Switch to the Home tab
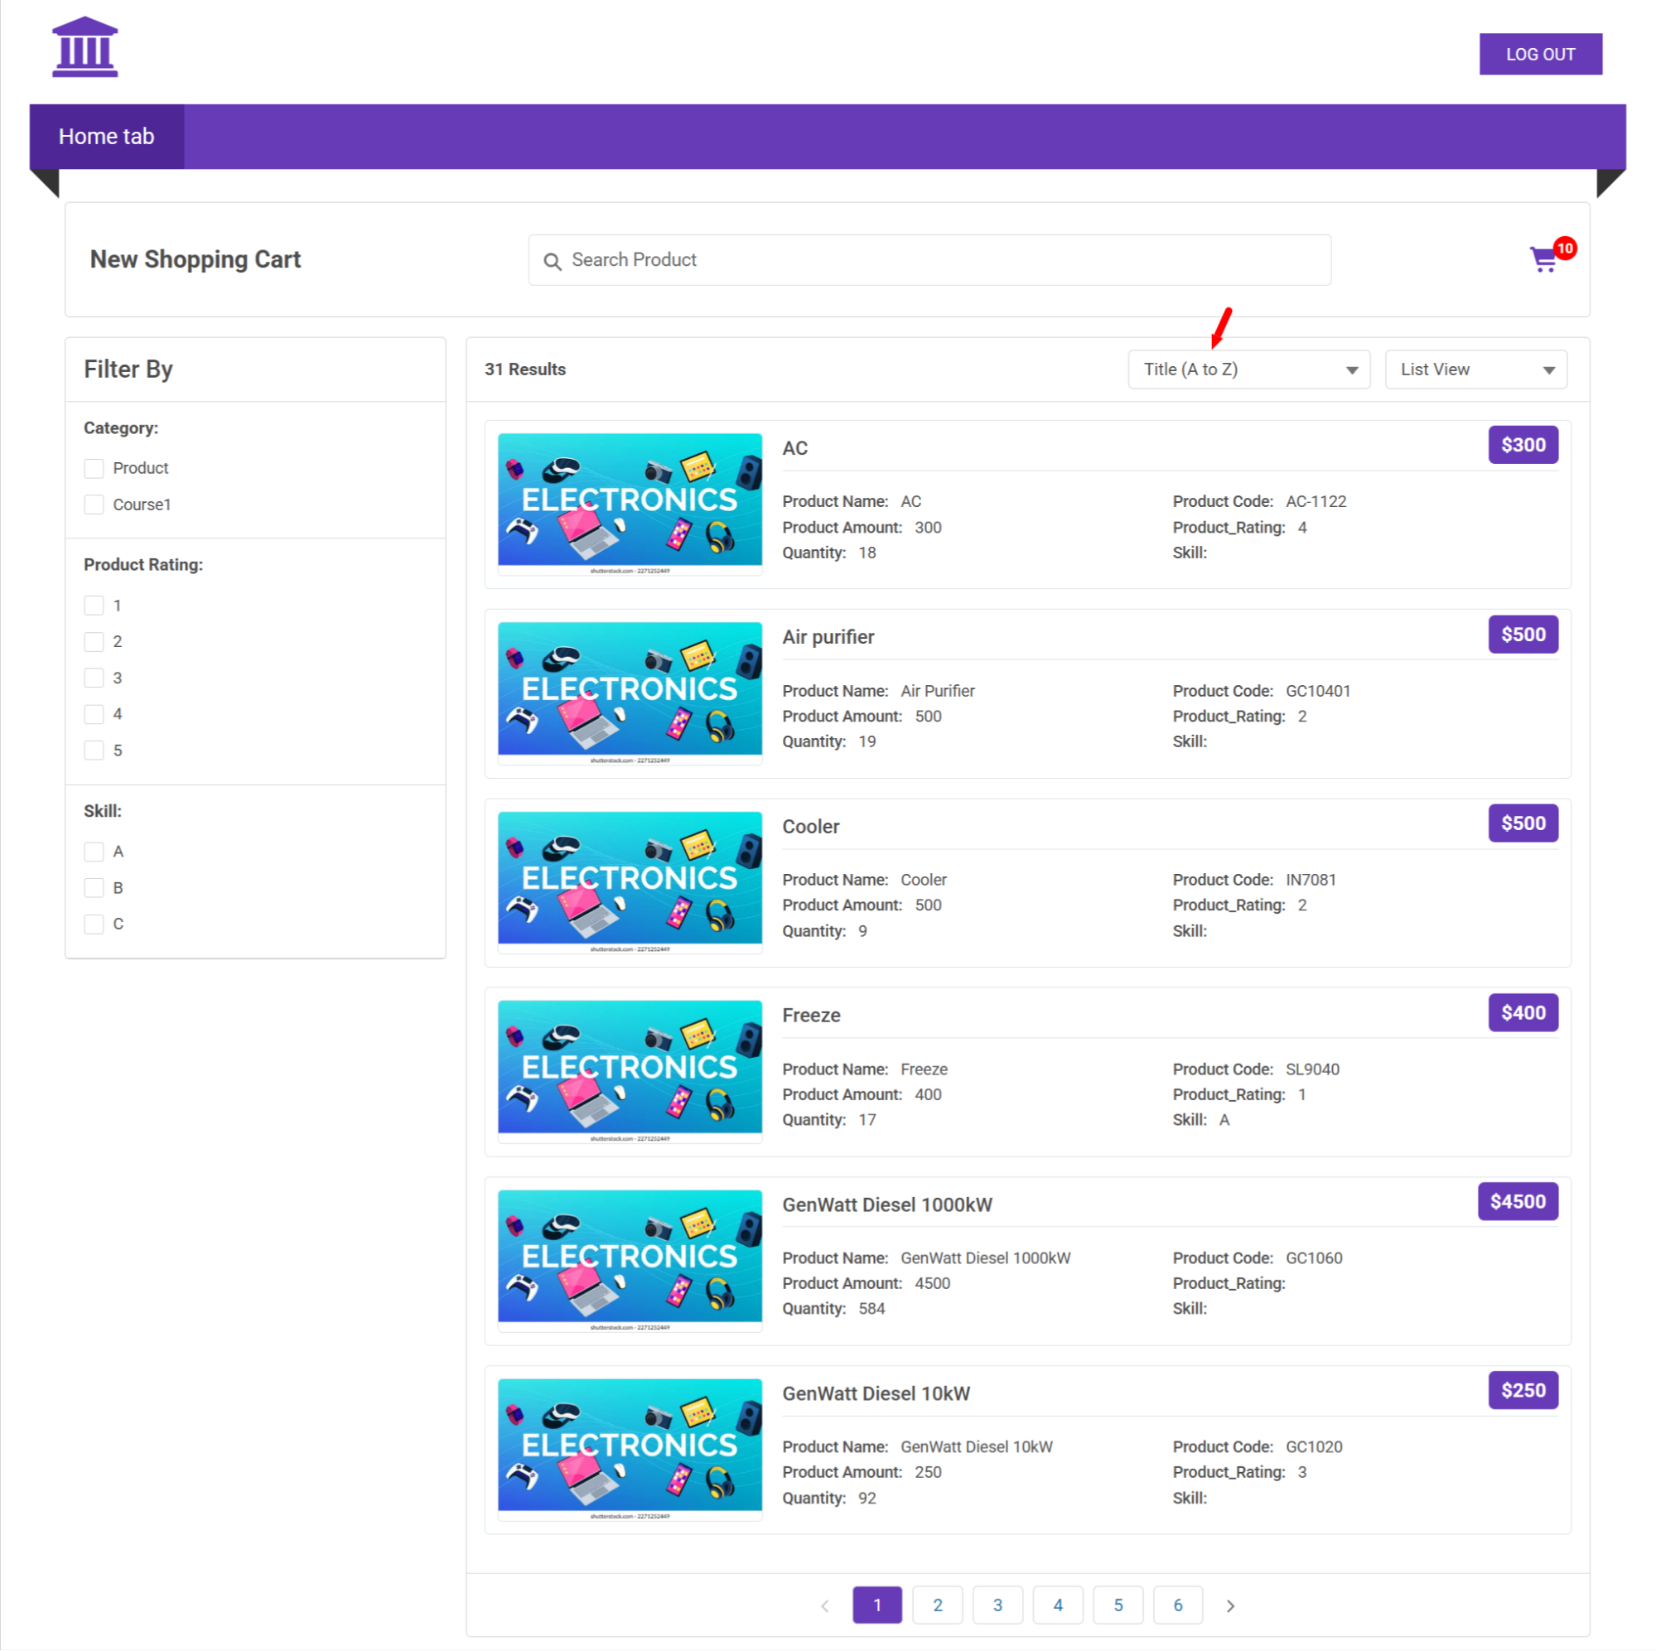The height and width of the screenshot is (1651, 1656). (x=106, y=137)
